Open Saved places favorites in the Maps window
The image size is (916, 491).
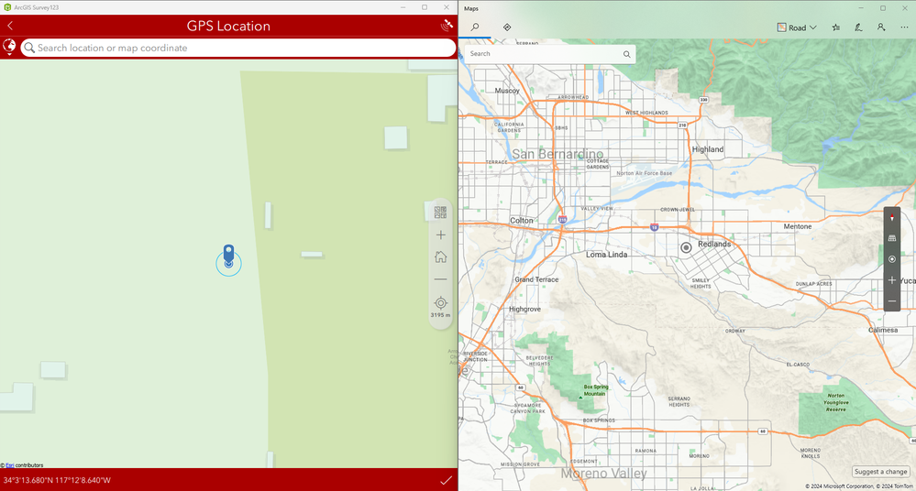(x=836, y=27)
